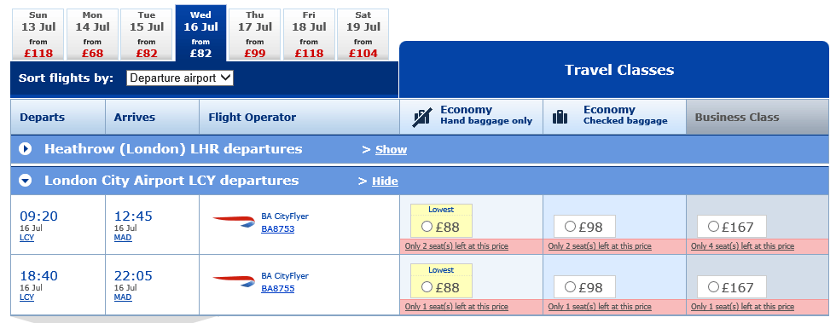Image resolution: width=836 pixels, height=323 pixels.
Task: Click the Heathrow LHR expand arrow icon
Action: tap(25, 149)
